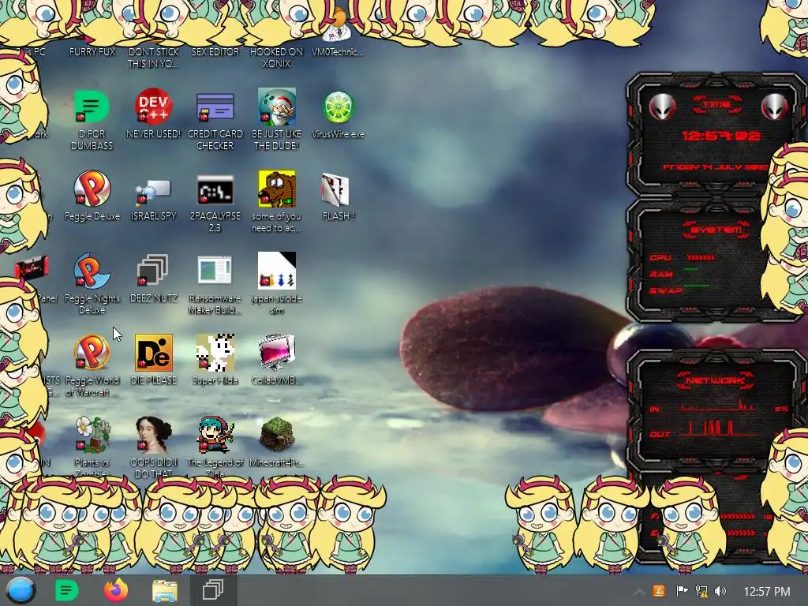Open File Explorer from the taskbar
Viewport: 808px width, 606px height.
point(164,591)
